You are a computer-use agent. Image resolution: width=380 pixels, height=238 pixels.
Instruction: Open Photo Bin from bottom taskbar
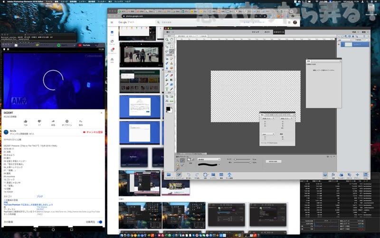pyautogui.click(x=169, y=176)
